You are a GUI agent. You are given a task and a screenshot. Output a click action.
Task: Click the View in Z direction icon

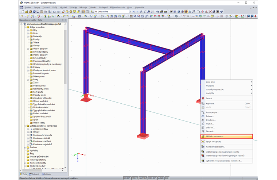click(x=159, y=16)
